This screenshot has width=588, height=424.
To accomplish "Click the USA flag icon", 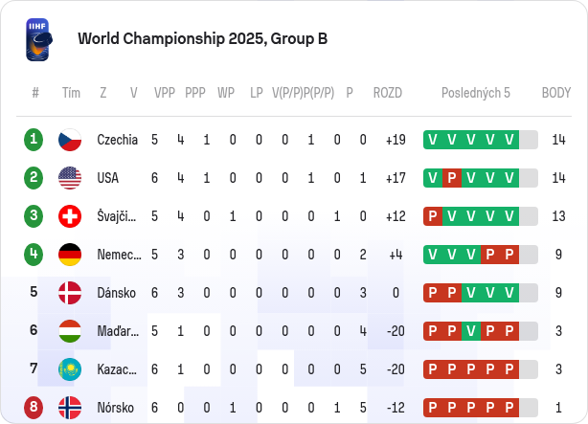I will tap(70, 178).
